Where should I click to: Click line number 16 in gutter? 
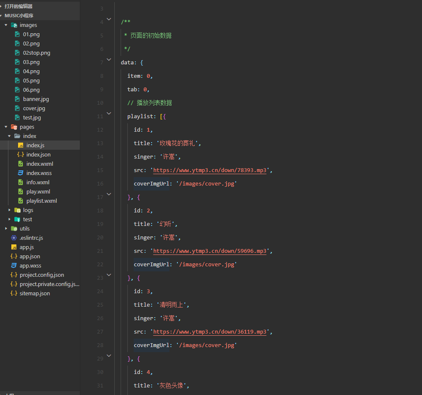[100, 184]
